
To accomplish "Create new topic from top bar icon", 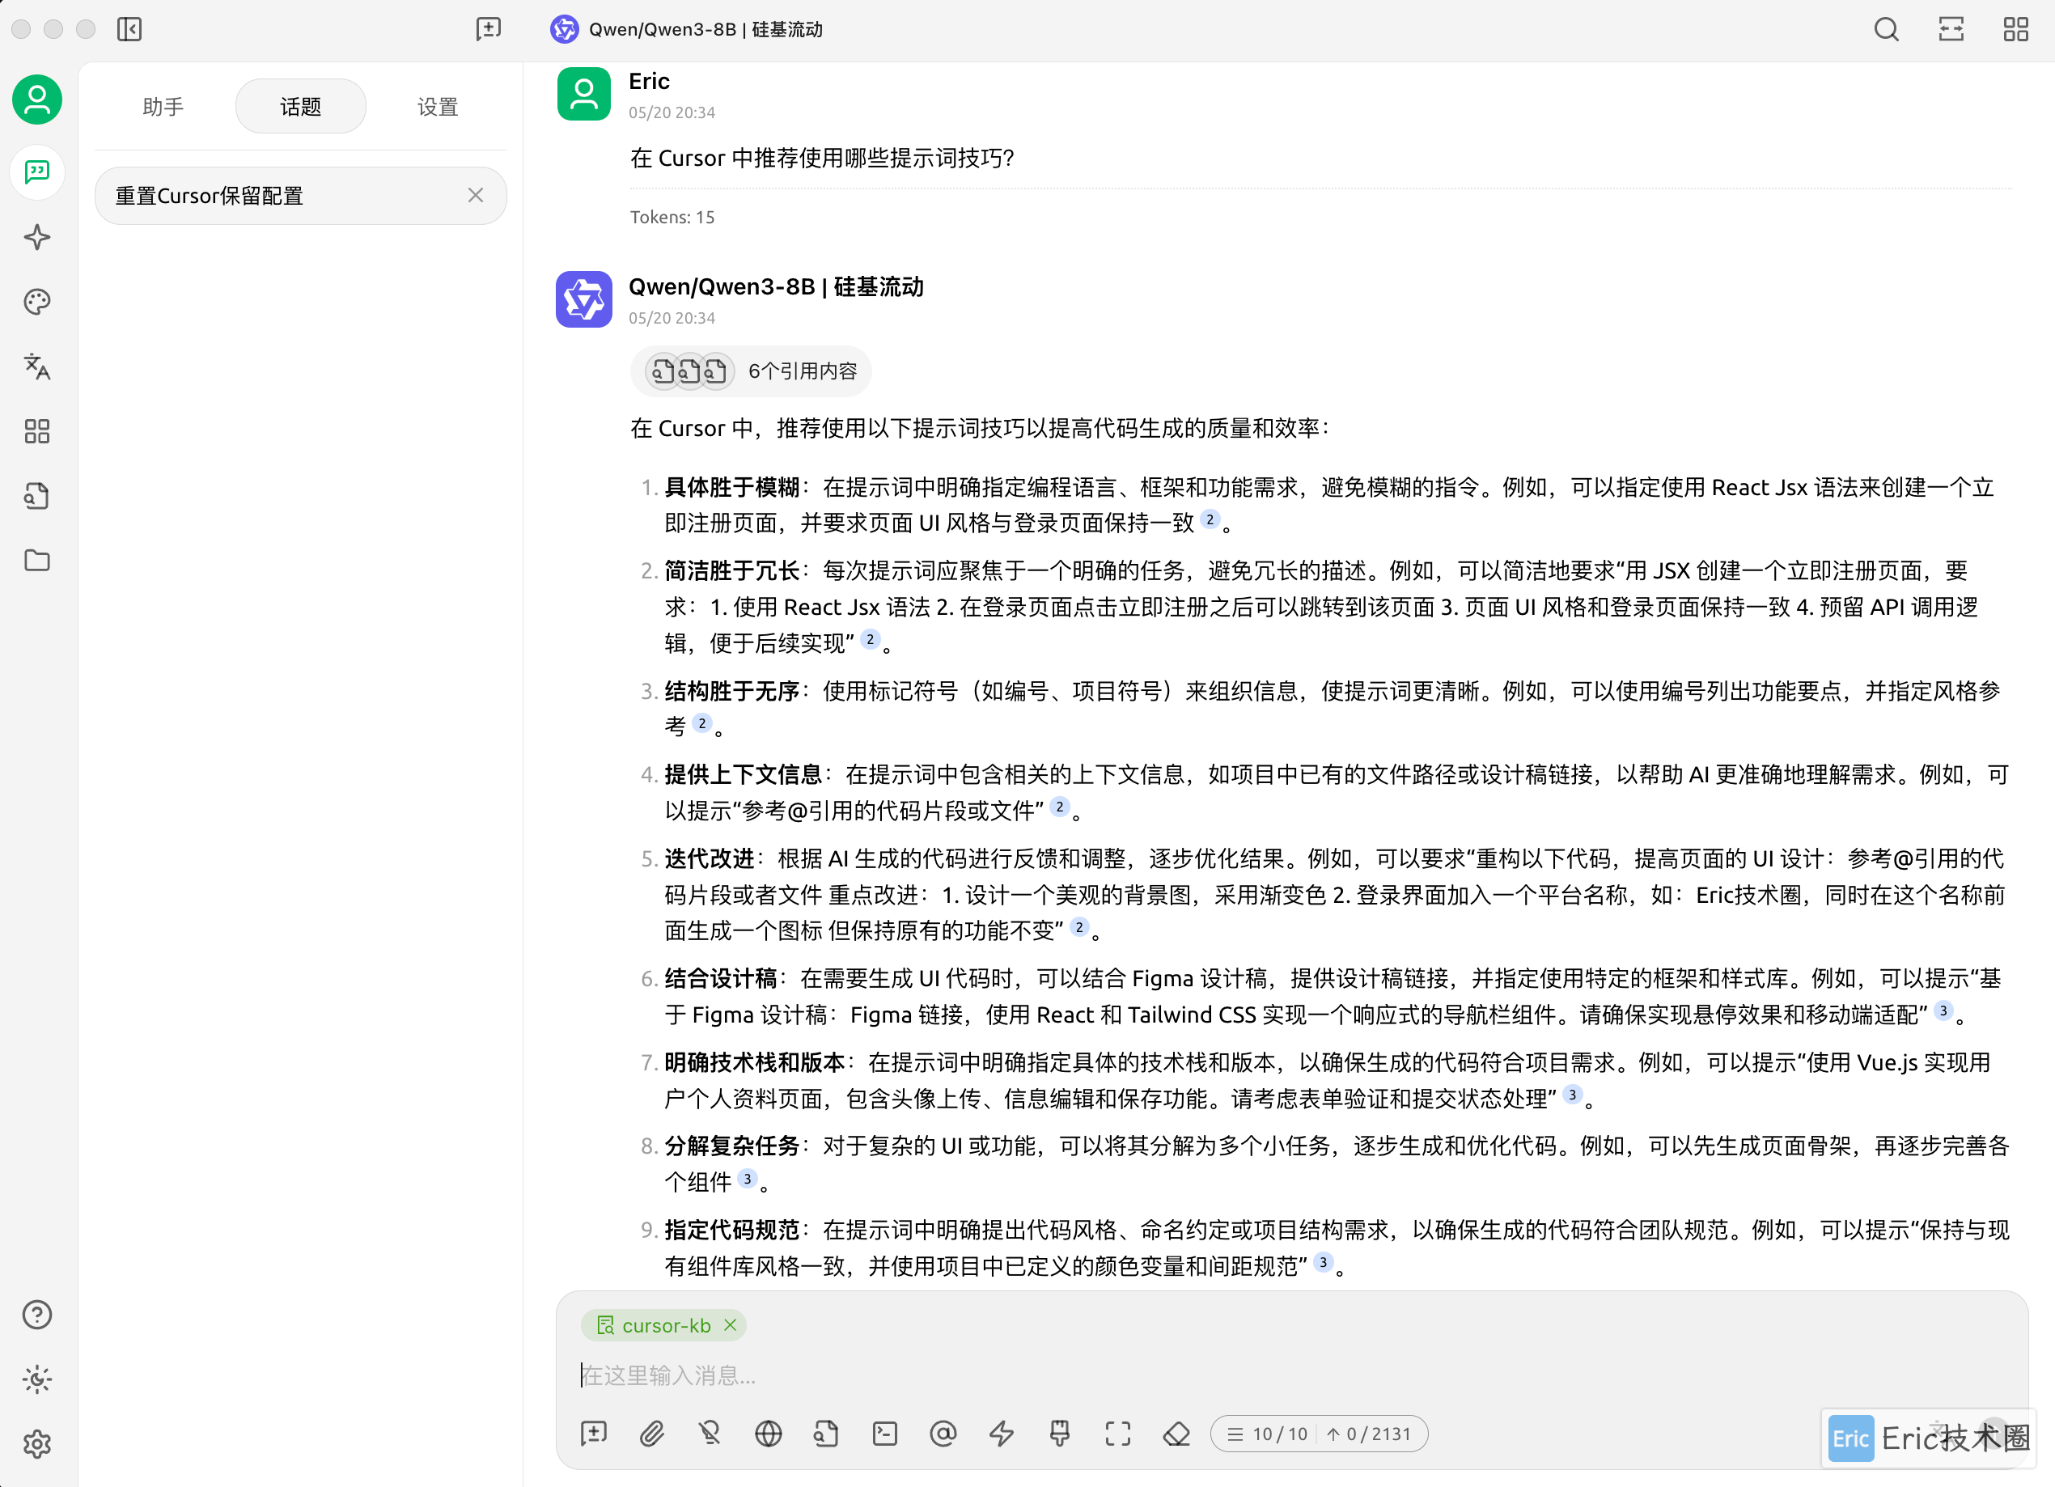I will tap(489, 29).
